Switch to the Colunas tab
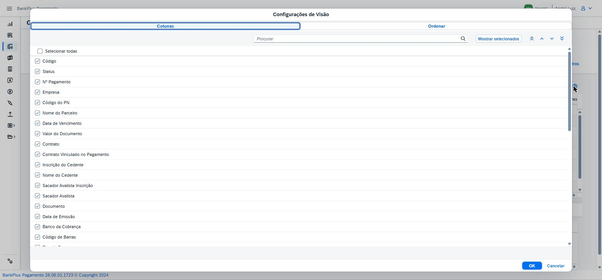 165,26
